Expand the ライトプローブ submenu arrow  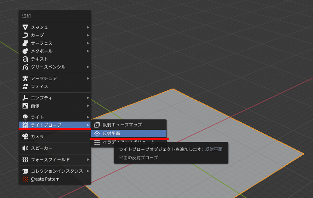pyautogui.click(x=88, y=125)
